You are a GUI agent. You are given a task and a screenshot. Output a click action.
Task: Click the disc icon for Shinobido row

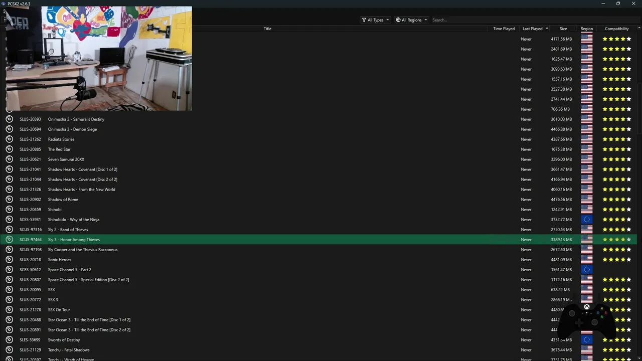pos(9,219)
